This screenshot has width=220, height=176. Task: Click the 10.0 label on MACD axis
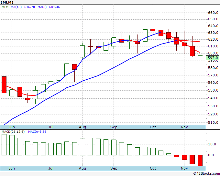(x=212, y=144)
